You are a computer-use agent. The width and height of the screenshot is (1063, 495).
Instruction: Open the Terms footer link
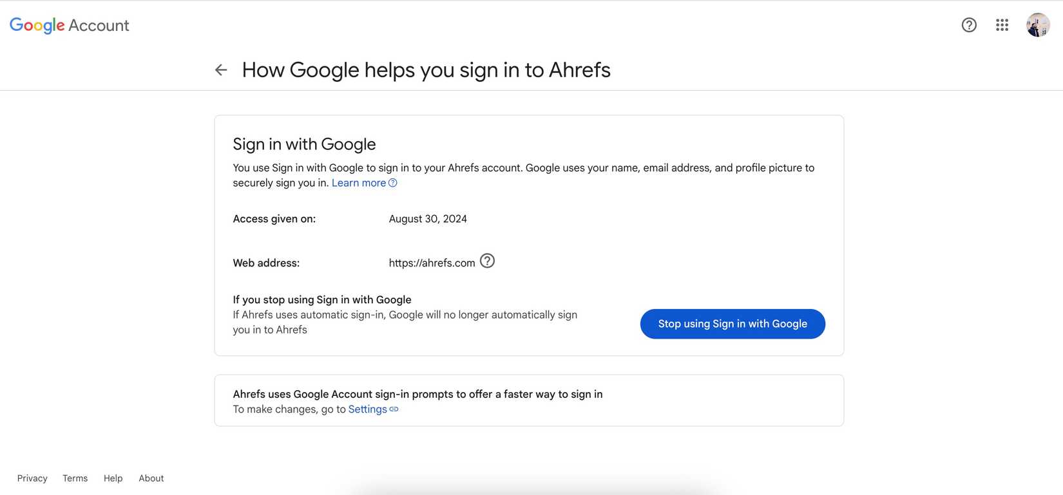(75, 478)
